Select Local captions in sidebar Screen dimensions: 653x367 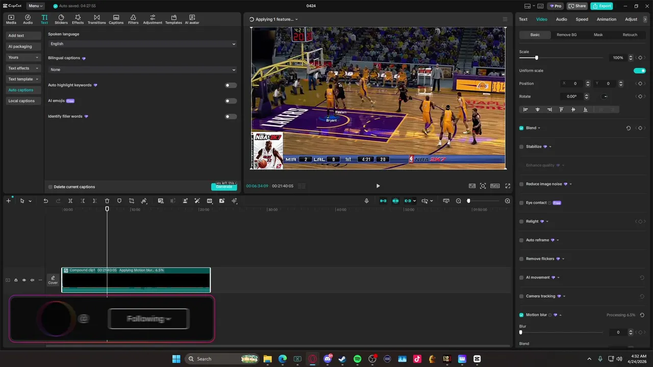point(23,101)
